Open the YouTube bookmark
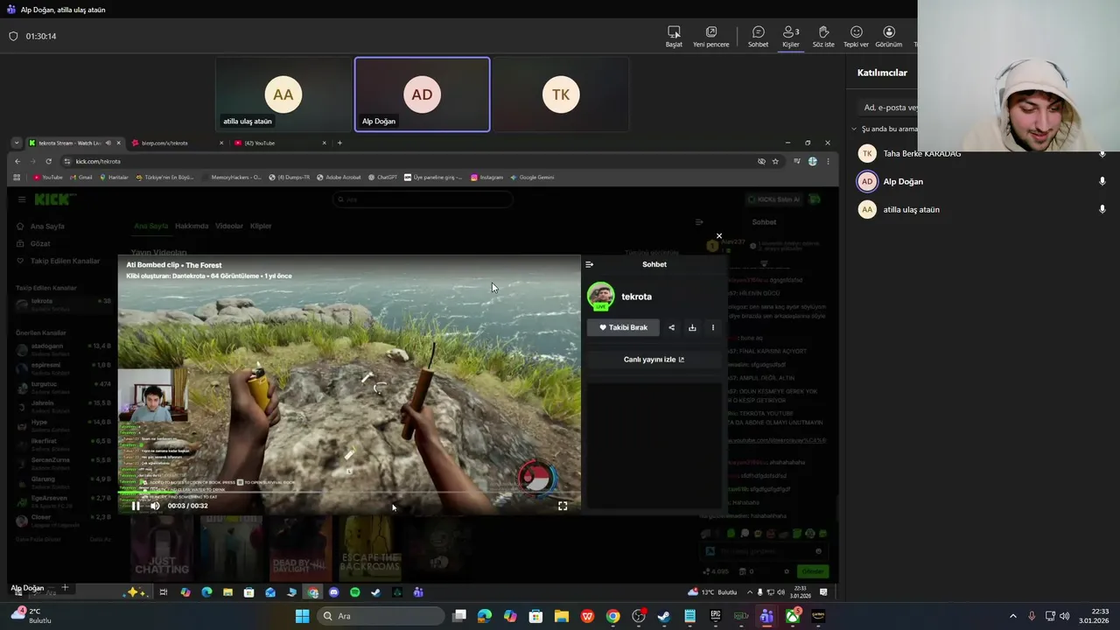Image resolution: width=1120 pixels, height=630 pixels. 47,177
